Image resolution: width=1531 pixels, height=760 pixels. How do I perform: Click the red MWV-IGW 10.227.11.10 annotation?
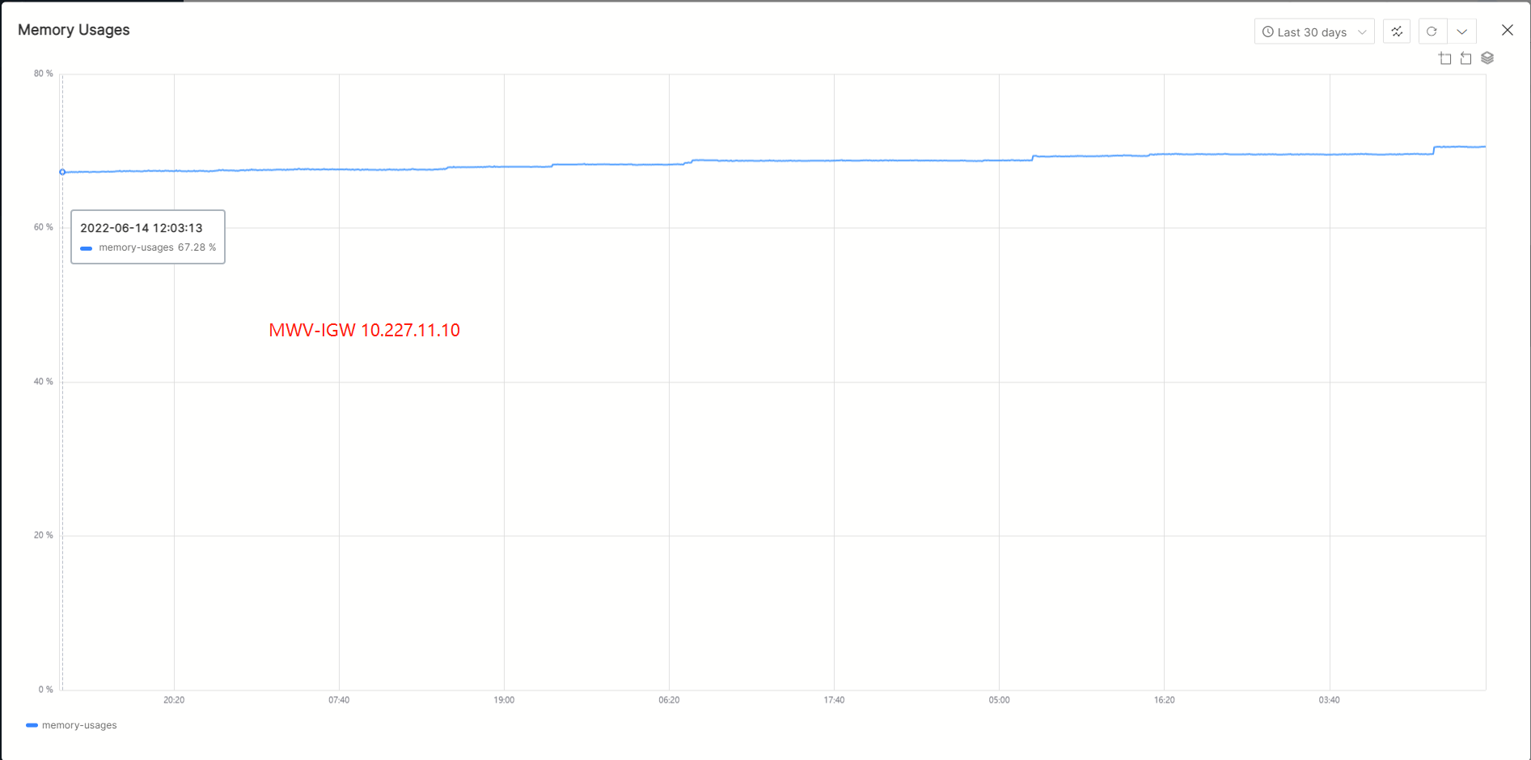[364, 330]
